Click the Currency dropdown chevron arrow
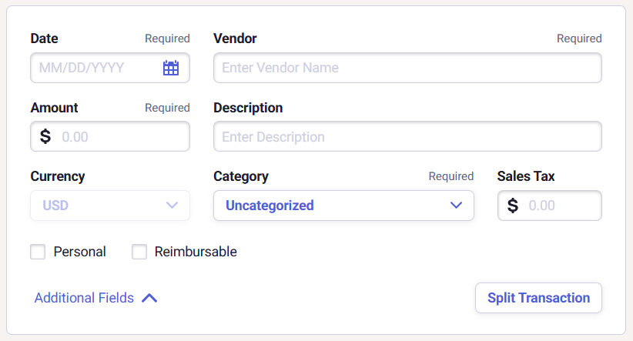633x341 pixels. coord(172,206)
